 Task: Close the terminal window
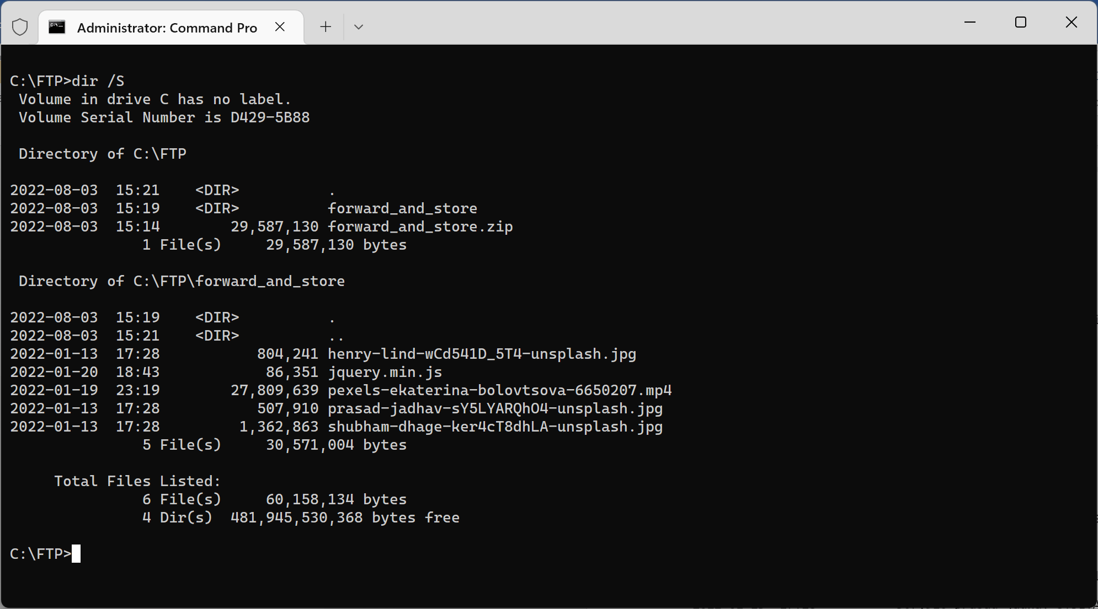point(1072,22)
